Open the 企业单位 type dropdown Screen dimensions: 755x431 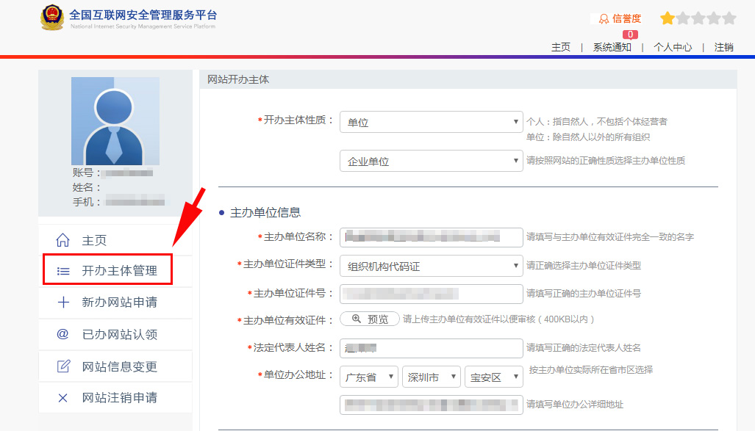click(431, 161)
